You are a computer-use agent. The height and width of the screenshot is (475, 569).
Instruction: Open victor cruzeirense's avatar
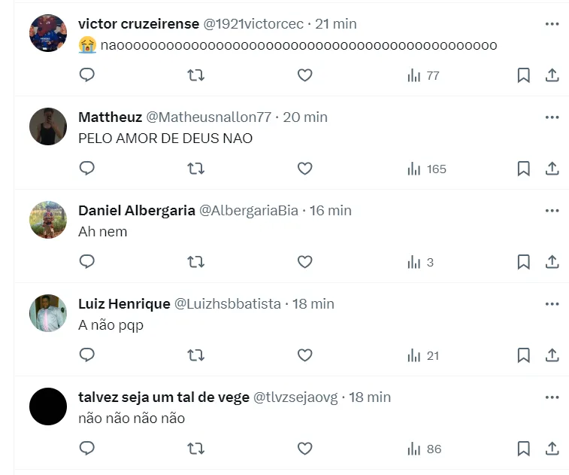tap(48, 33)
